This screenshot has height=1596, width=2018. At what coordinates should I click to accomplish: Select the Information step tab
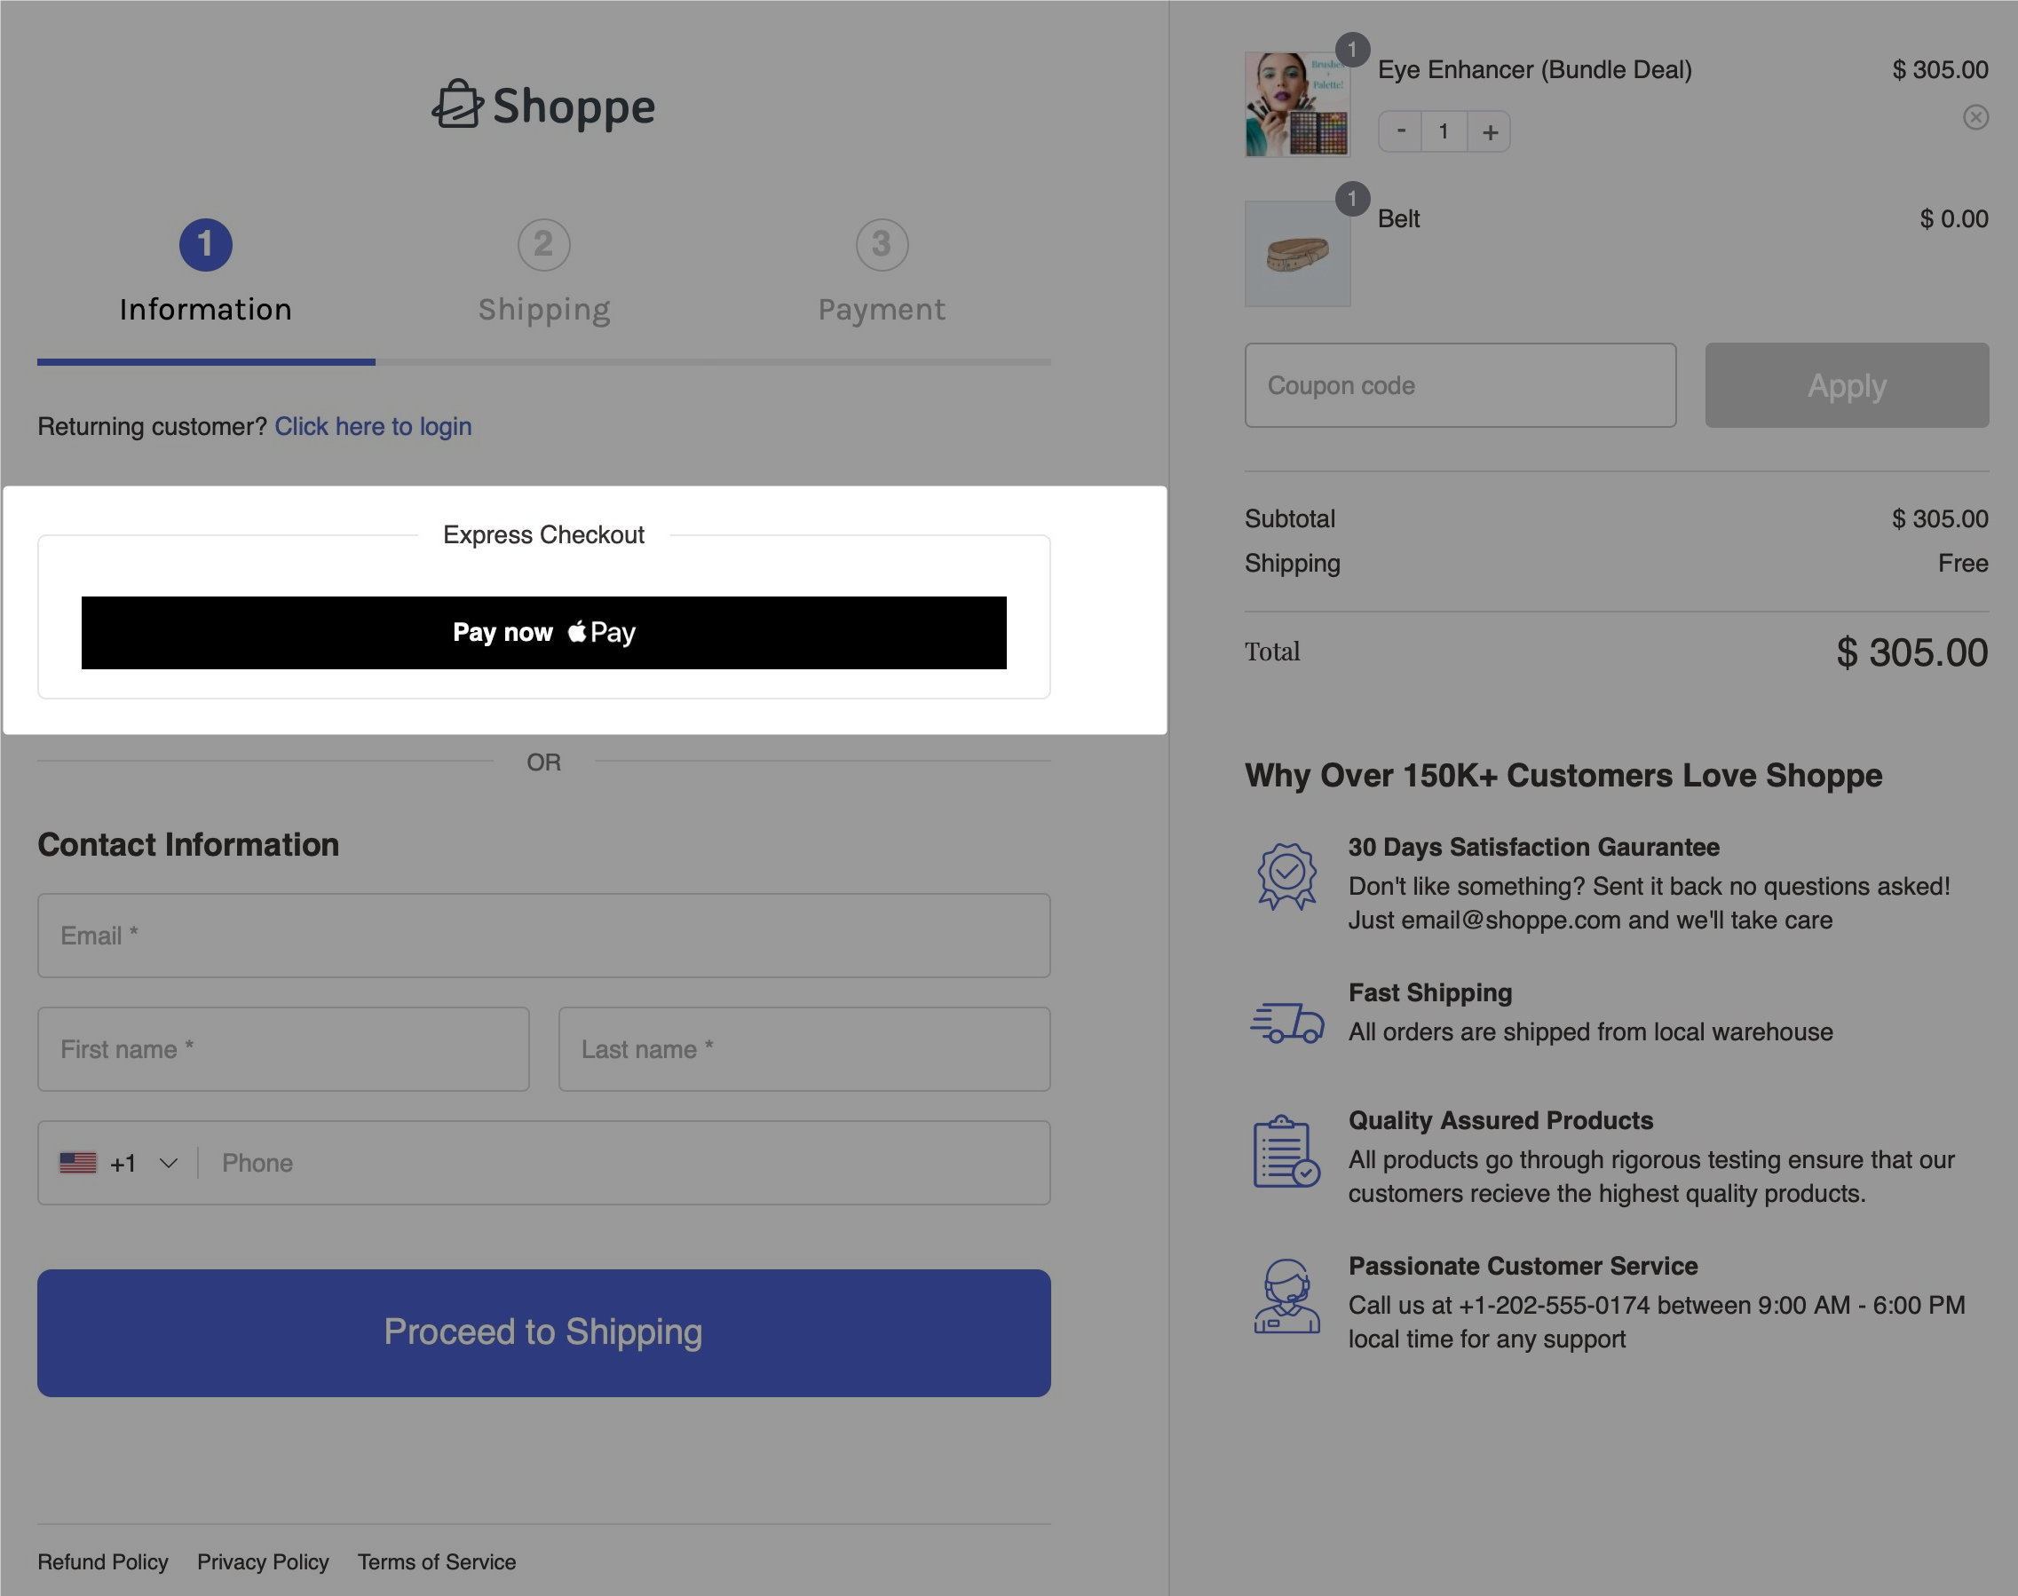206,273
